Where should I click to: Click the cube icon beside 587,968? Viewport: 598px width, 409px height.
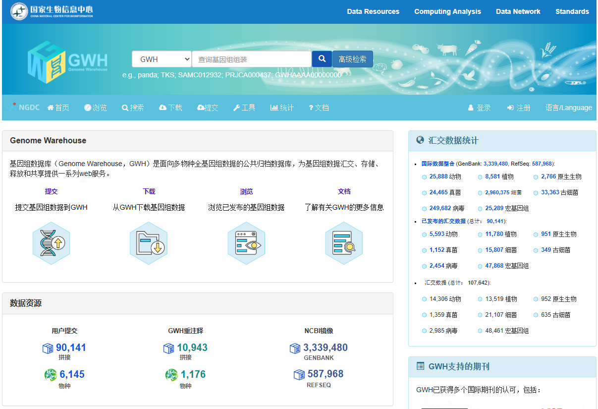(299, 374)
